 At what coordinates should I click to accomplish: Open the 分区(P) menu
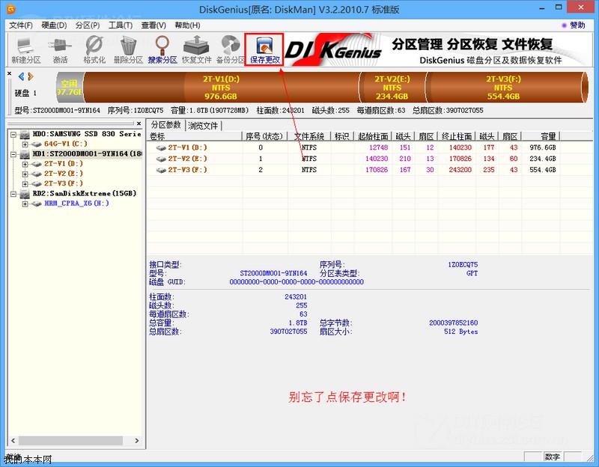(88, 25)
